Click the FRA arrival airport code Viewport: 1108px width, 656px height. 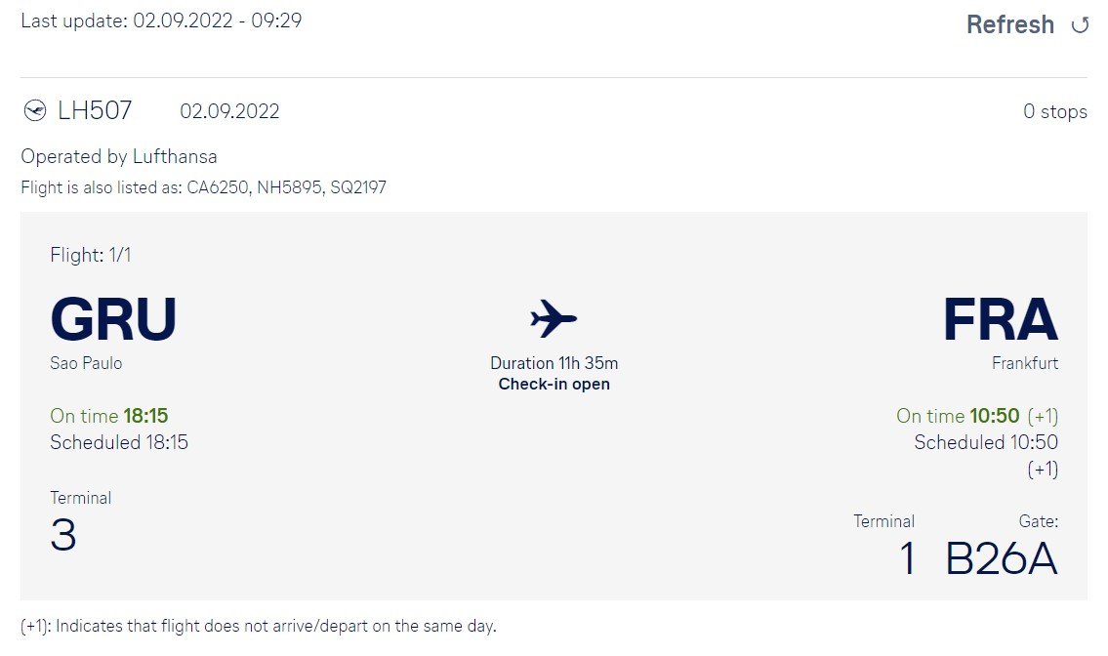1001,319
